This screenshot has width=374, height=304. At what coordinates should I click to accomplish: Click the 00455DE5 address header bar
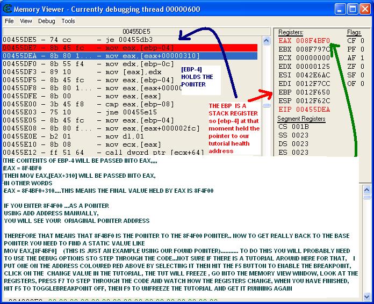(136, 32)
